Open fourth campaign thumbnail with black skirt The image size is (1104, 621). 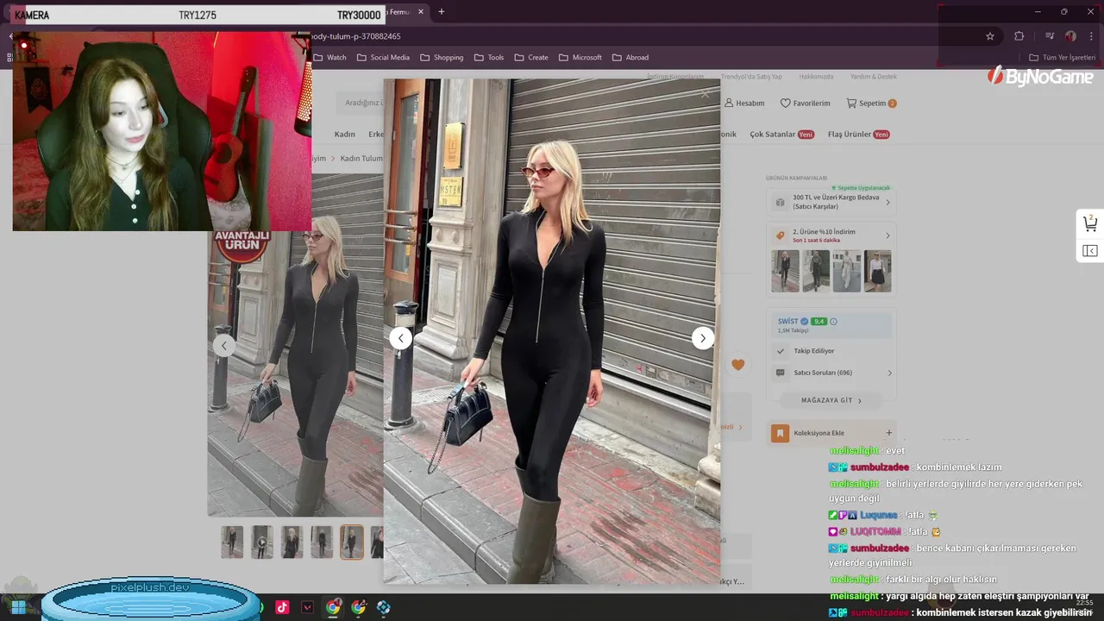click(878, 271)
